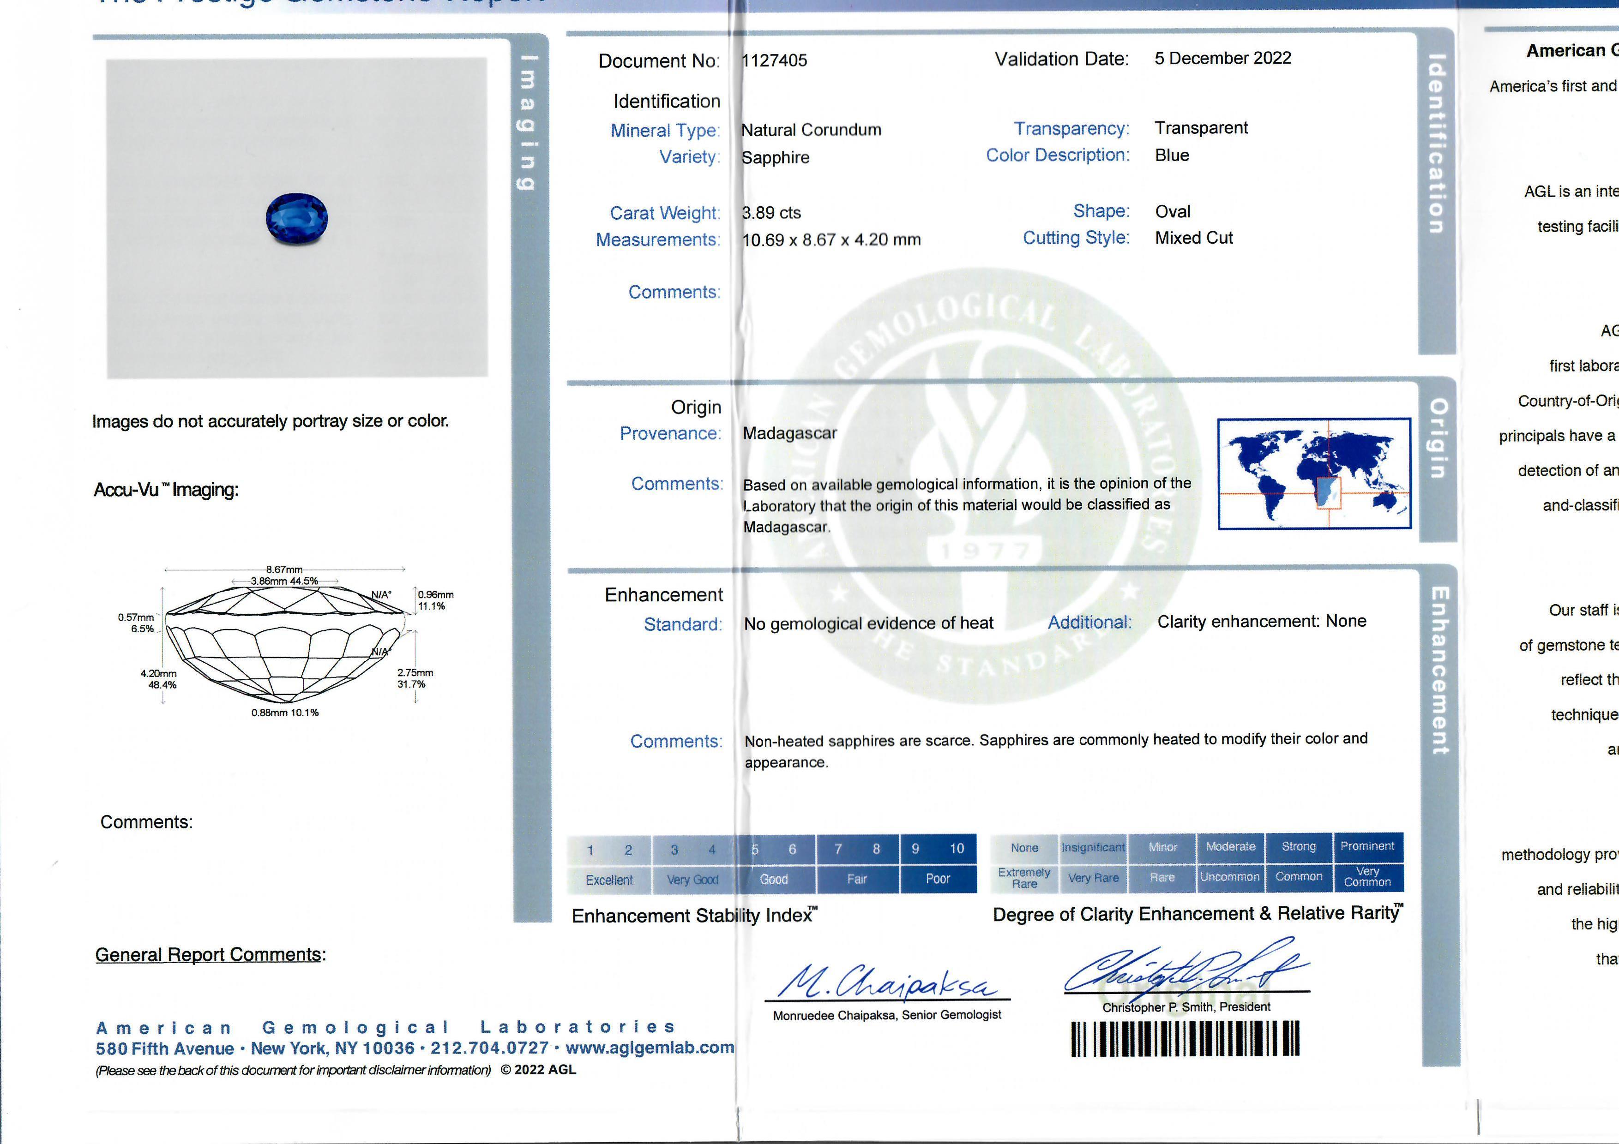
Task: Click the Oval shape value
Action: tap(1173, 211)
